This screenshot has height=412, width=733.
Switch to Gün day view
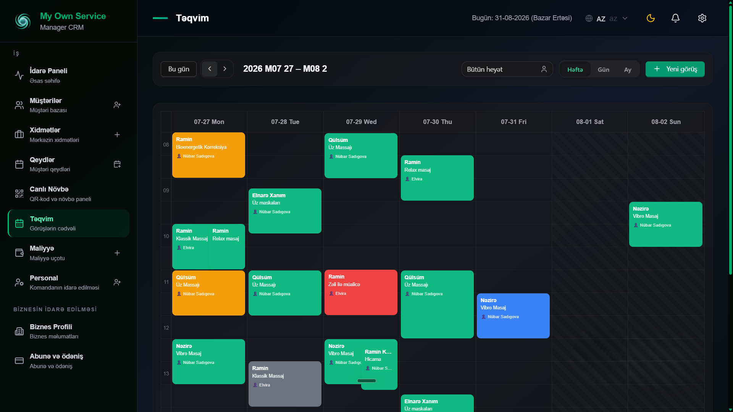603,69
